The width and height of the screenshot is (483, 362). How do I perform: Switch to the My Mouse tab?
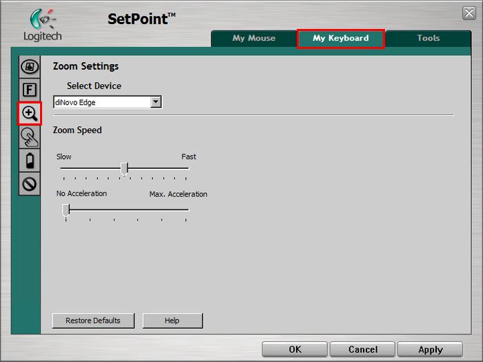[254, 38]
